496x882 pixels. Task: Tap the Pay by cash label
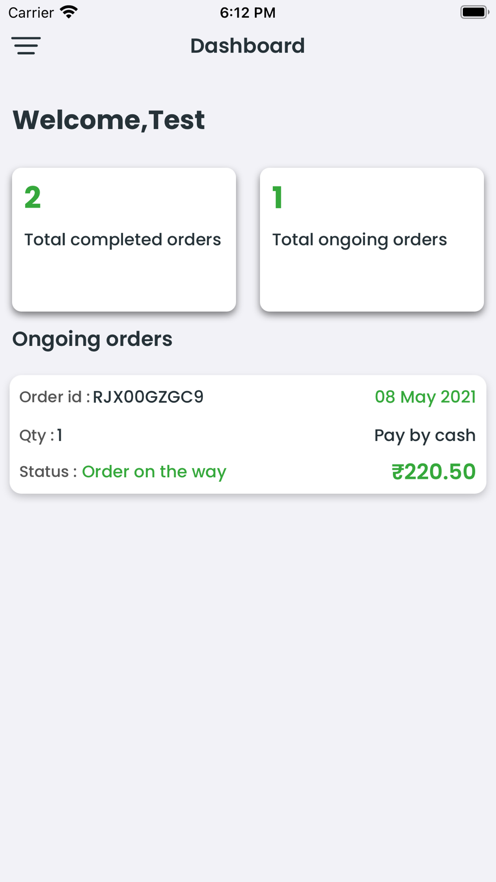[425, 435]
